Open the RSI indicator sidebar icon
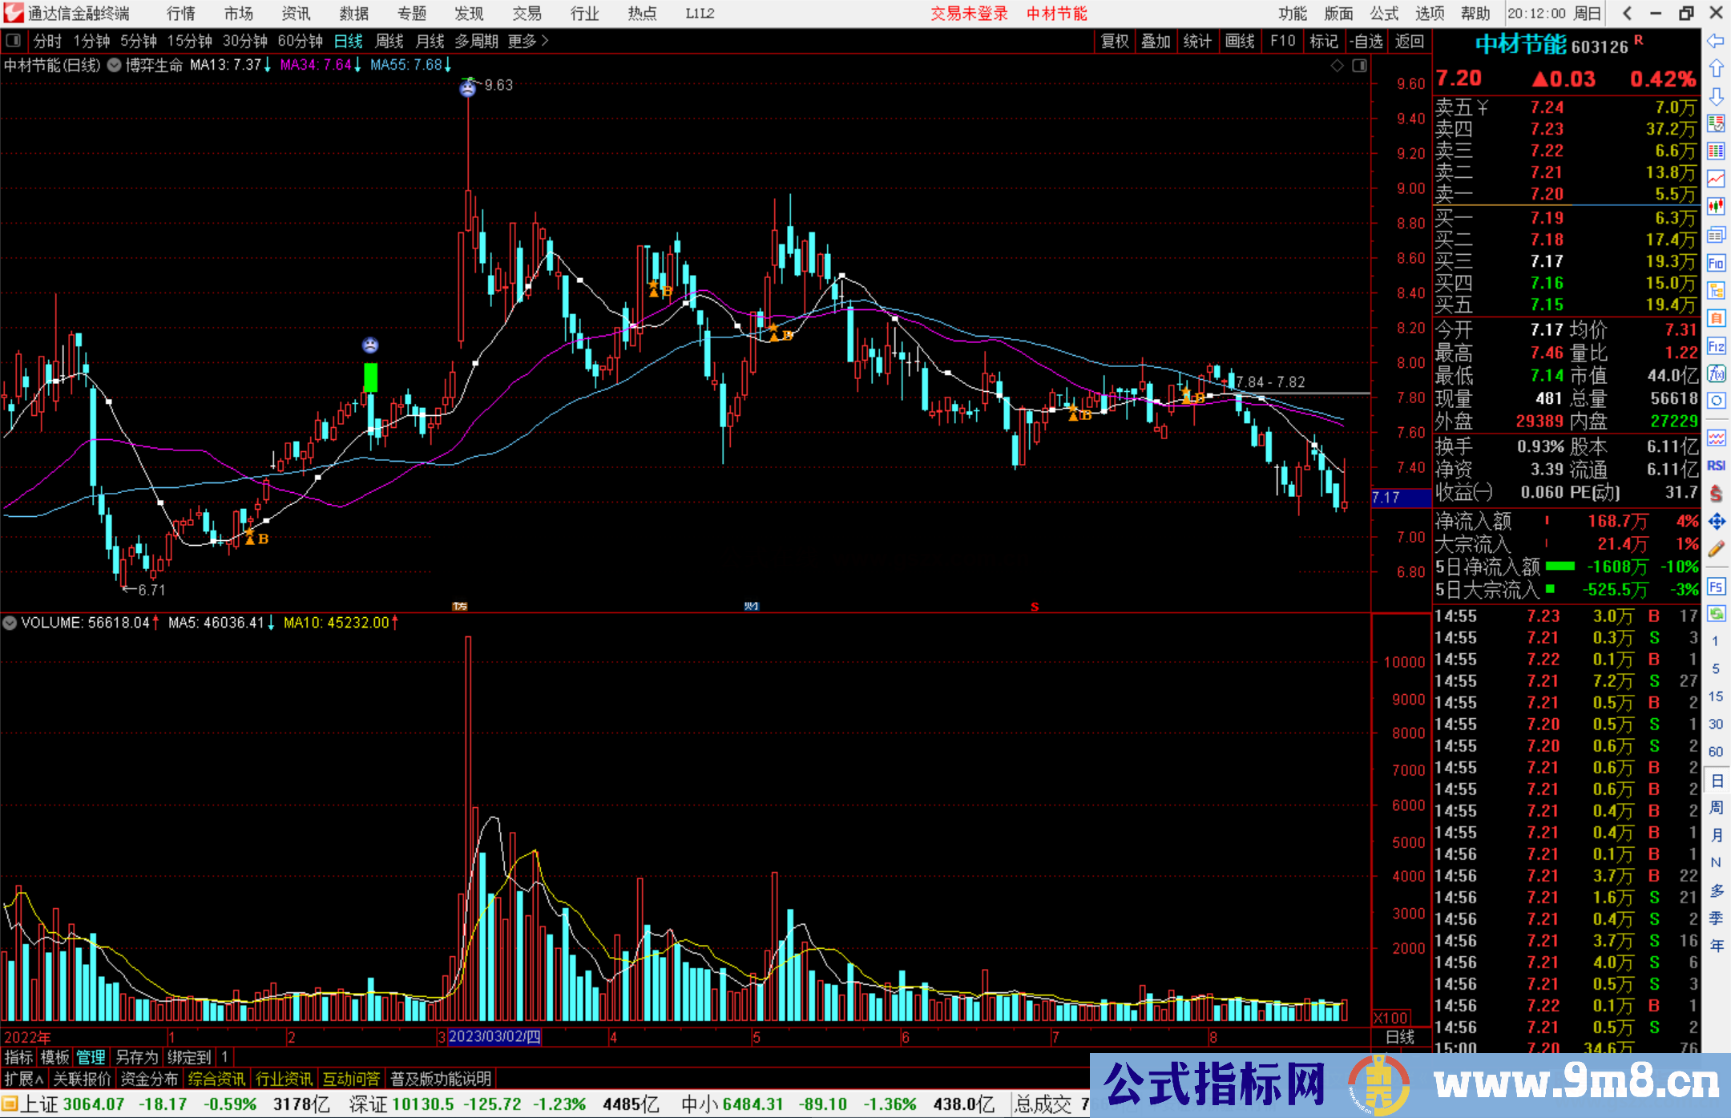The height and width of the screenshot is (1118, 1731). pyautogui.click(x=1716, y=466)
